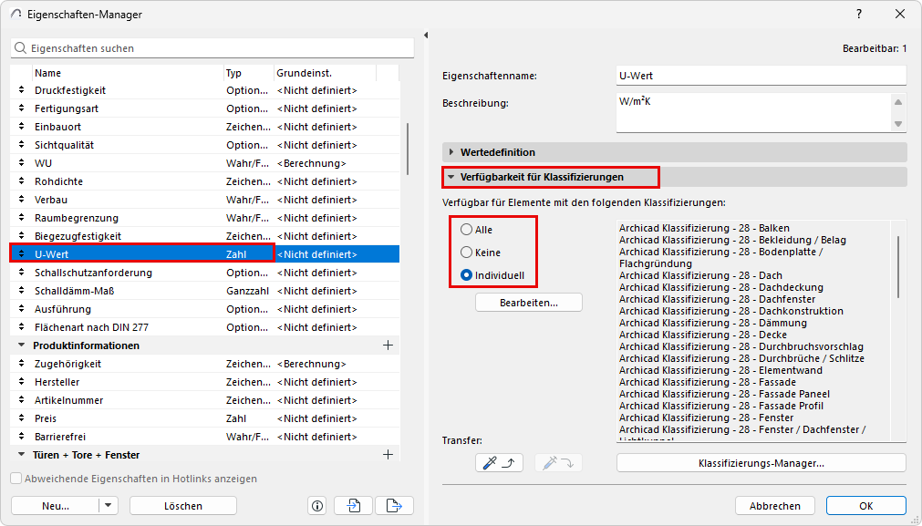
Task: Select the Artikelnummer property row
Action: pyautogui.click(x=204, y=399)
